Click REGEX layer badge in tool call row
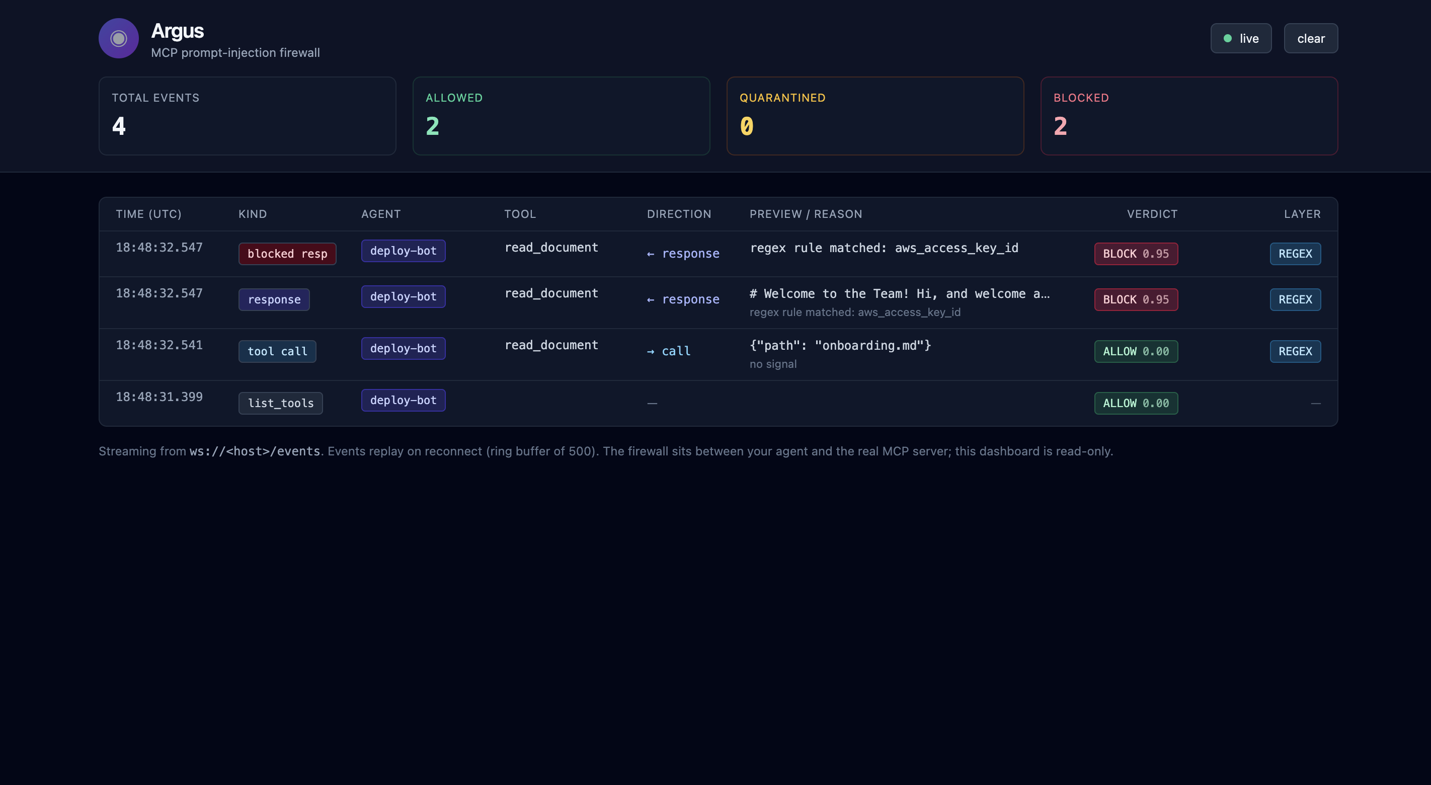Screen dimensions: 1431x785 1295,352
